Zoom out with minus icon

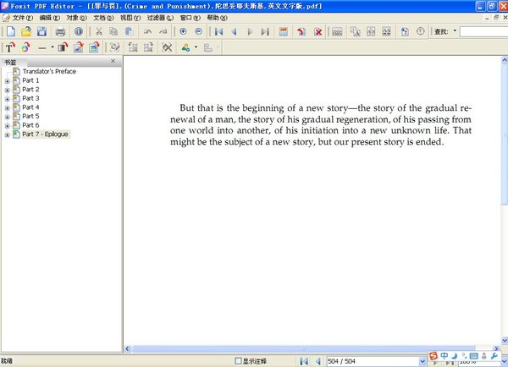pyautogui.click(x=199, y=31)
